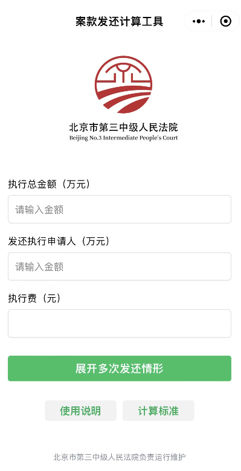Open the 计算标准 calculation standard
The height and width of the screenshot is (471, 241).
[158, 411]
